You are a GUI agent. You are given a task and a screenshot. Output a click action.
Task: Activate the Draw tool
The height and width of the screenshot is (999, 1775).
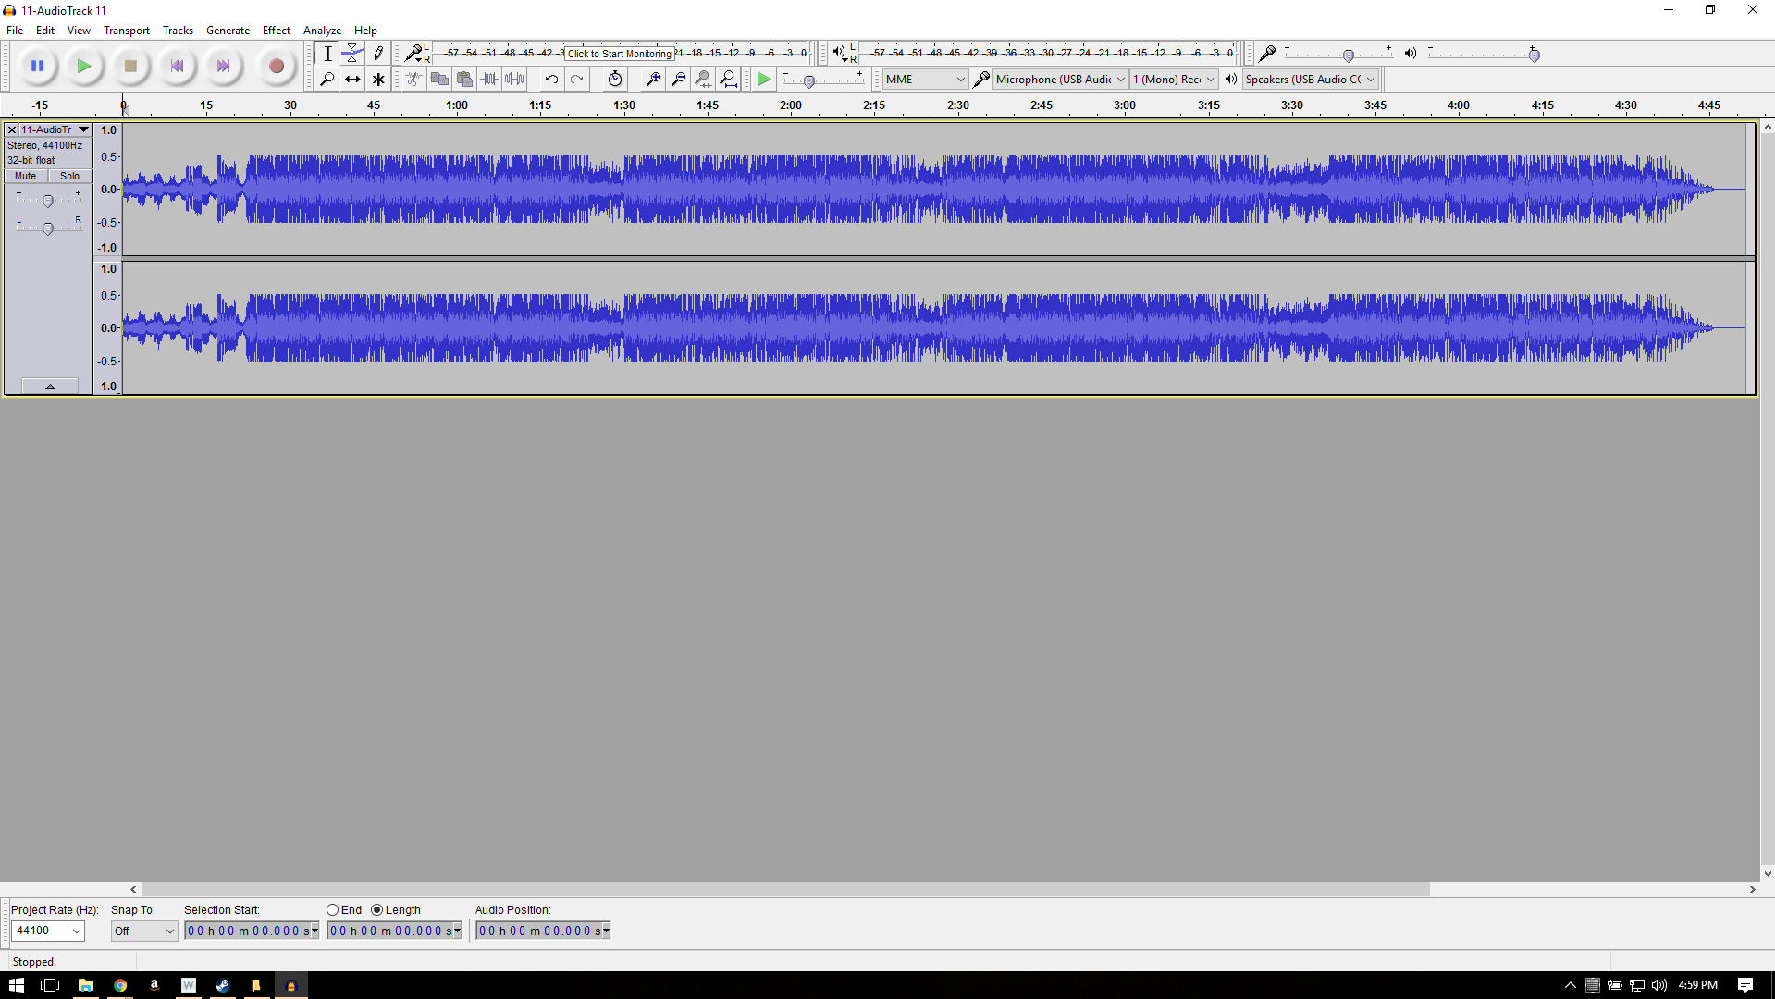click(378, 53)
